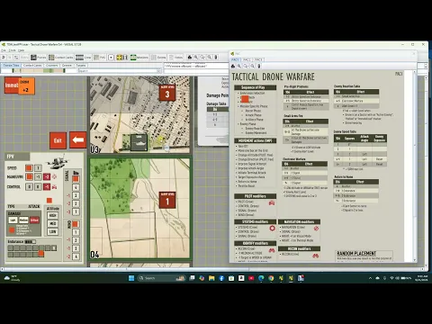This screenshot has width=432, height=324.
Task: Select MED altitude box on drone card
Action: pyautogui.click(x=53, y=224)
